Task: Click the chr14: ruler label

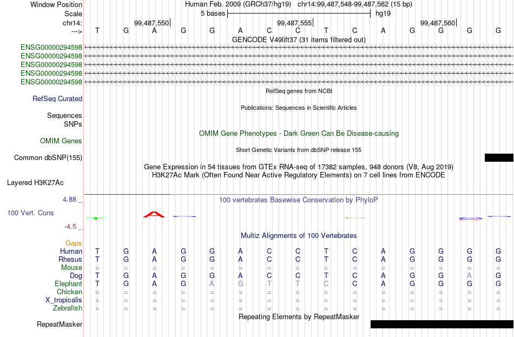Action: tap(73, 23)
